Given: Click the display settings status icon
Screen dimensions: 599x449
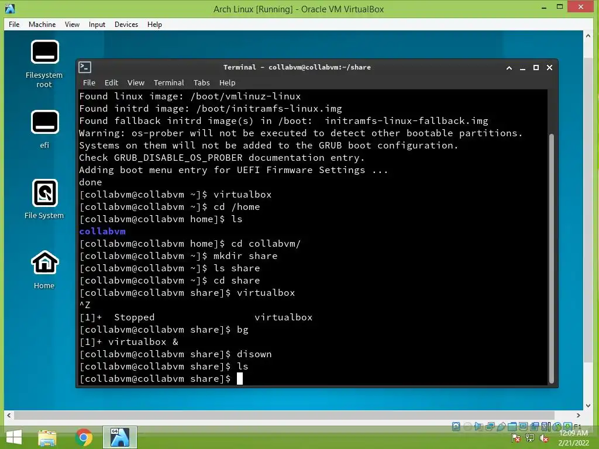Looking at the screenshot, I should coord(524,426).
